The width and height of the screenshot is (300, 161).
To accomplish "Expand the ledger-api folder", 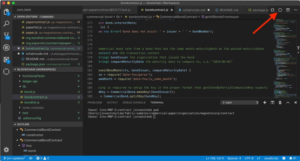I will [20, 81].
